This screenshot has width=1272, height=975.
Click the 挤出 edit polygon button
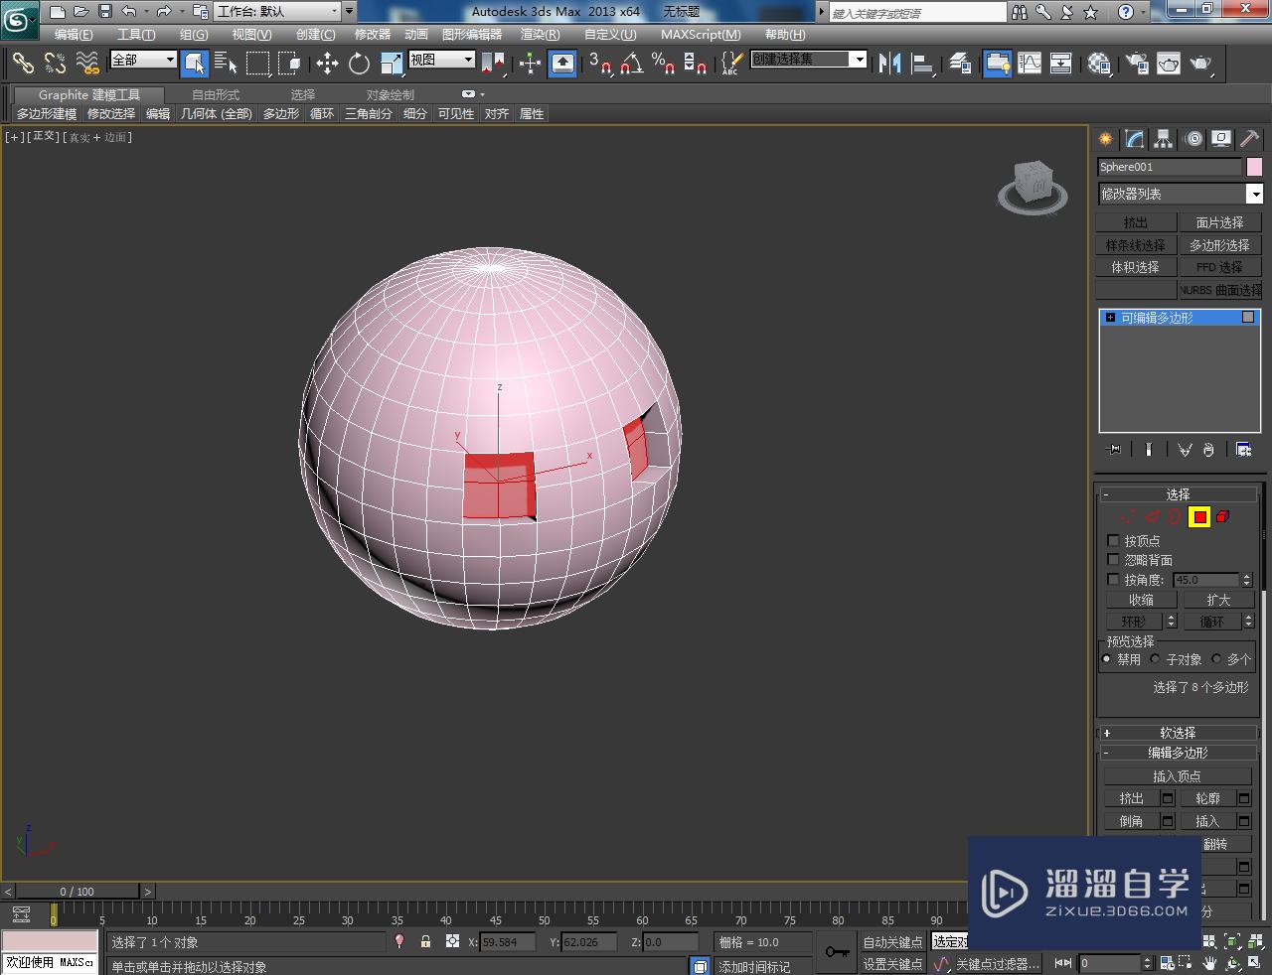1132,798
